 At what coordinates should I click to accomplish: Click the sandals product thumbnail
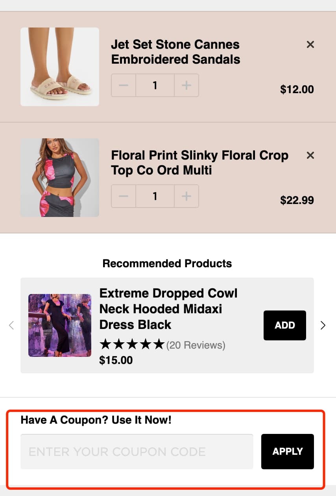(59, 66)
